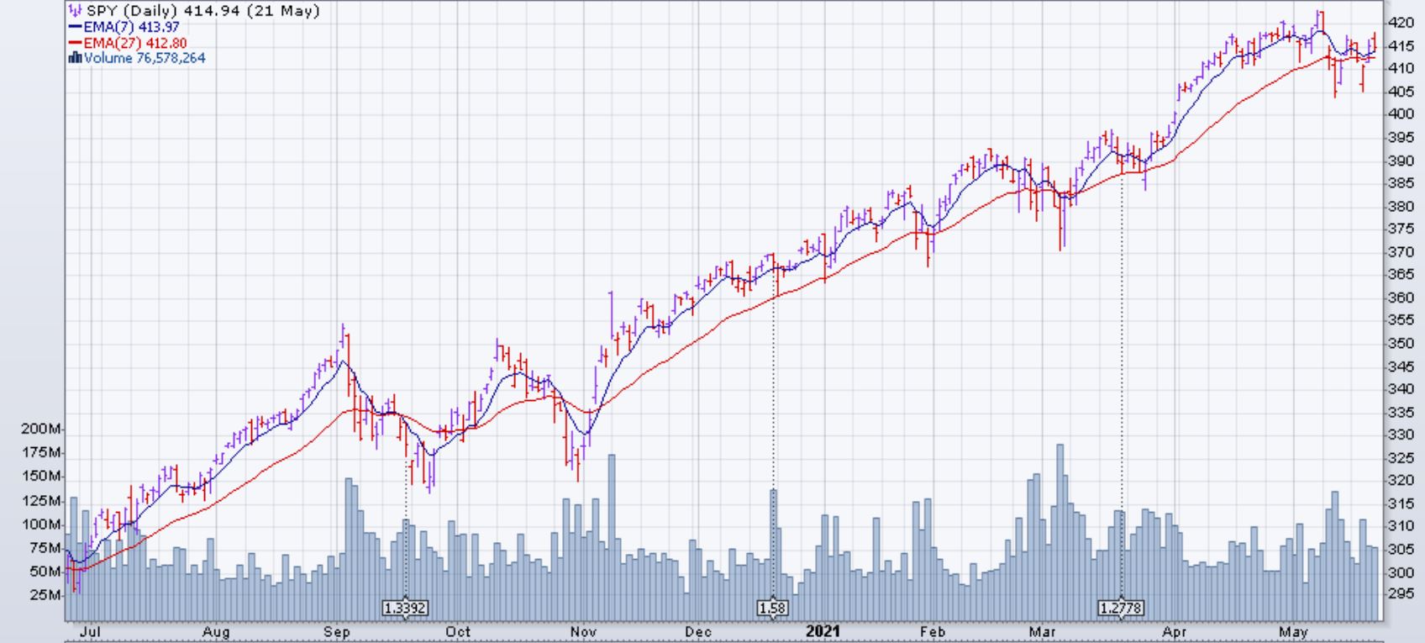
Task: Click the SPY (Daily) 414.94 title text
Action: (202, 12)
